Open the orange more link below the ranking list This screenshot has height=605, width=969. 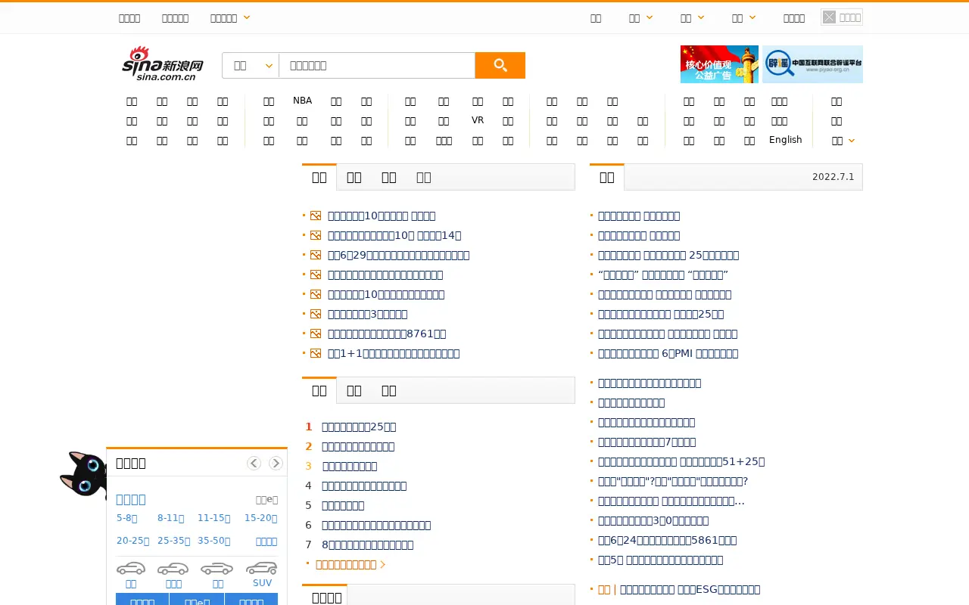pyautogui.click(x=351, y=564)
